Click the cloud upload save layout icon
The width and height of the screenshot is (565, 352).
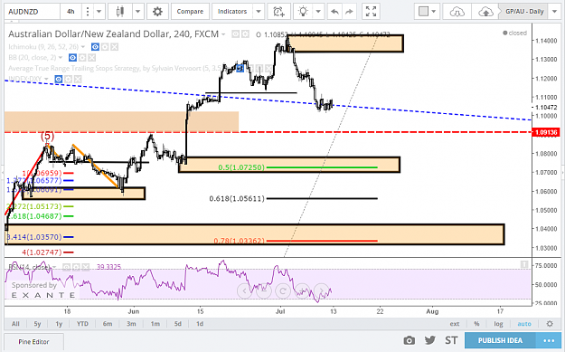pyautogui.click(x=485, y=12)
